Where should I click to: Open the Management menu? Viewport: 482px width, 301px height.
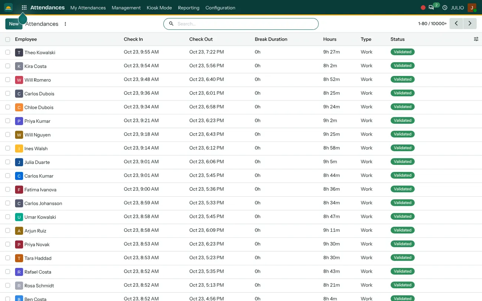pos(126,8)
